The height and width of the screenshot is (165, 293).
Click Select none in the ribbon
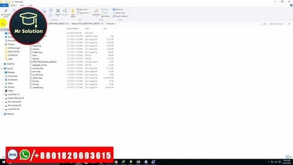(119, 13)
